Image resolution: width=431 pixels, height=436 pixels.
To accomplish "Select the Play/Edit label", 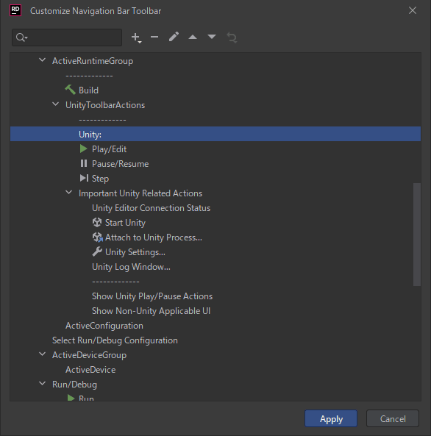I will [x=109, y=149].
